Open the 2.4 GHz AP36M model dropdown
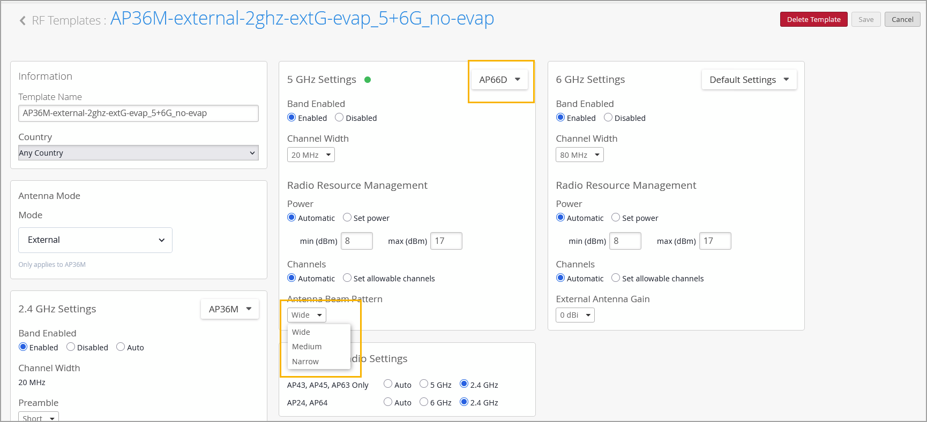Viewport: 927px width, 422px height. 230,309
